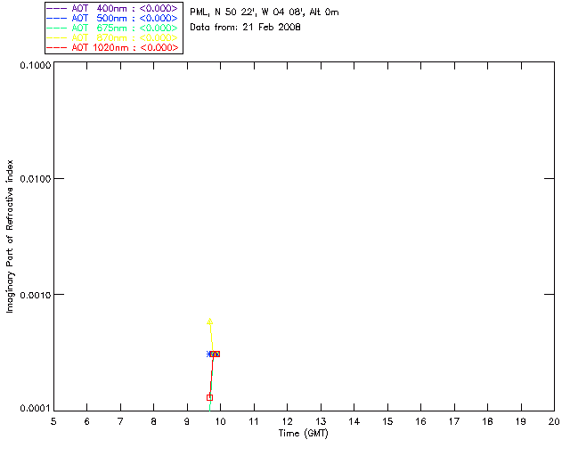Image resolution: width=570 pixels, height=456 pixels.
Task: Click the 20 tick label on time axis
Action: (553, 421)
